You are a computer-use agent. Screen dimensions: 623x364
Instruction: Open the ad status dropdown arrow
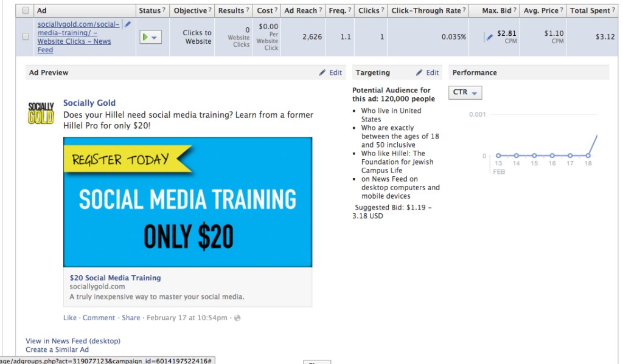(x=154, y=37)
